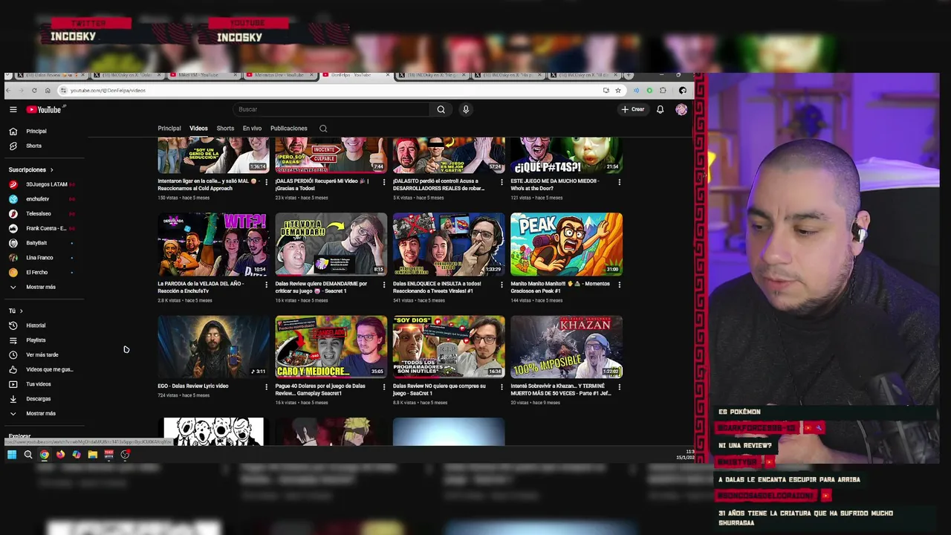Open Windows Start menu
The height and width of the screenshot is (535, 951).
coord(12,455)
